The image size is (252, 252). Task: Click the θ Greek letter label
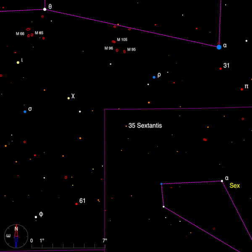(x=50, y=7)
